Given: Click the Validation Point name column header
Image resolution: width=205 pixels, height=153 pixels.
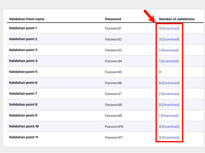Looking at the screenshot, I should point(27,19).
